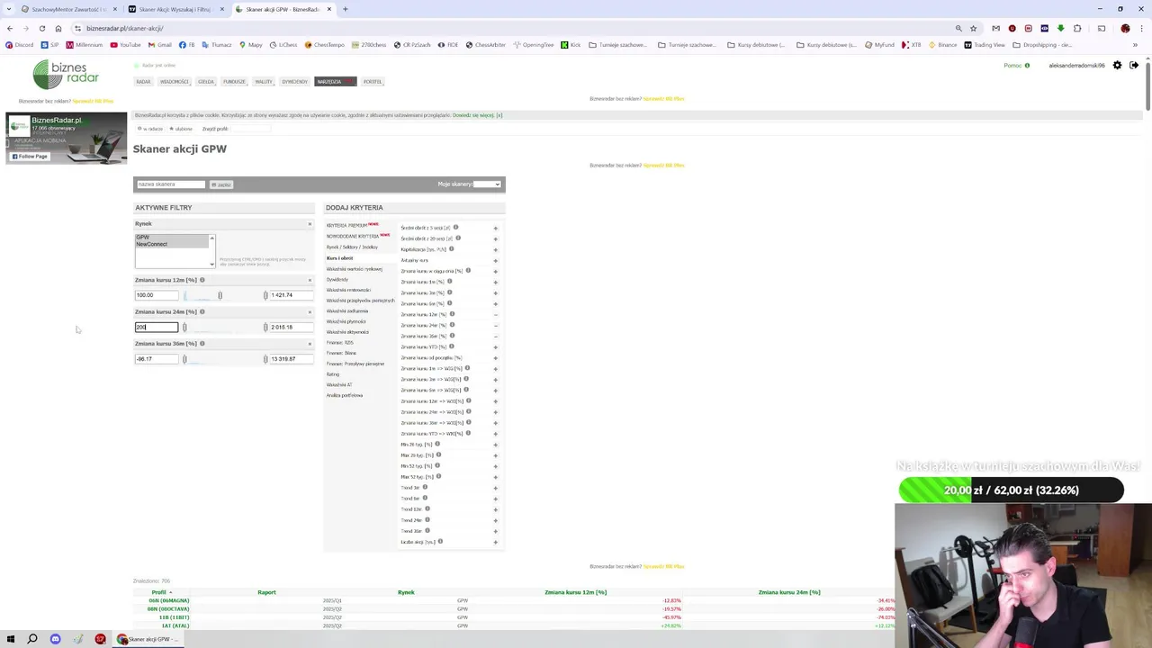Open browser extensions puzzle icon

pos(1077,28)
